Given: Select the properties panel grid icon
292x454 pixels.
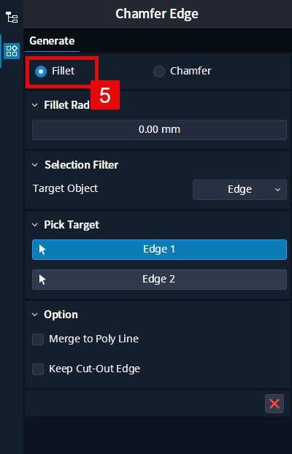Looking at the screenshot, I should [12, 51].
